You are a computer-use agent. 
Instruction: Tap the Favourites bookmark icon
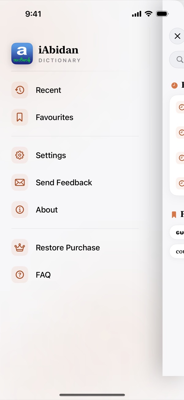pyautogui.click(x=20, y=117)
